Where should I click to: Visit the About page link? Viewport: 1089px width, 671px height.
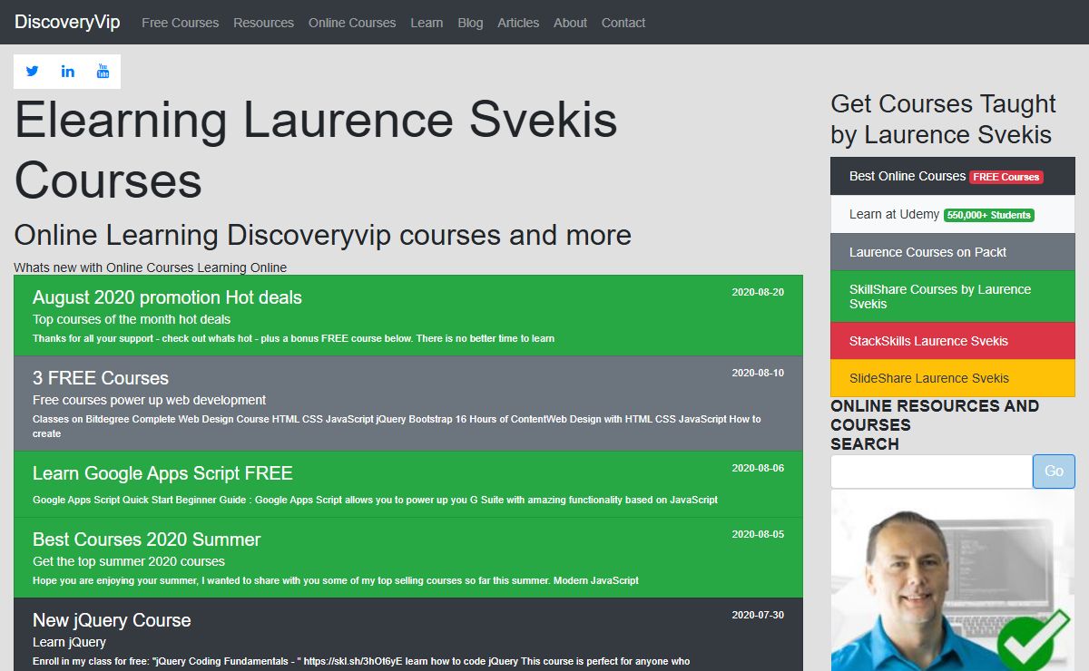(x=570, y=23)
